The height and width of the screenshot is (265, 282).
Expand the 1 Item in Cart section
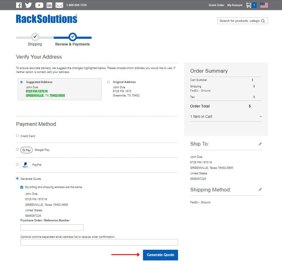click(x=260, y=117)
